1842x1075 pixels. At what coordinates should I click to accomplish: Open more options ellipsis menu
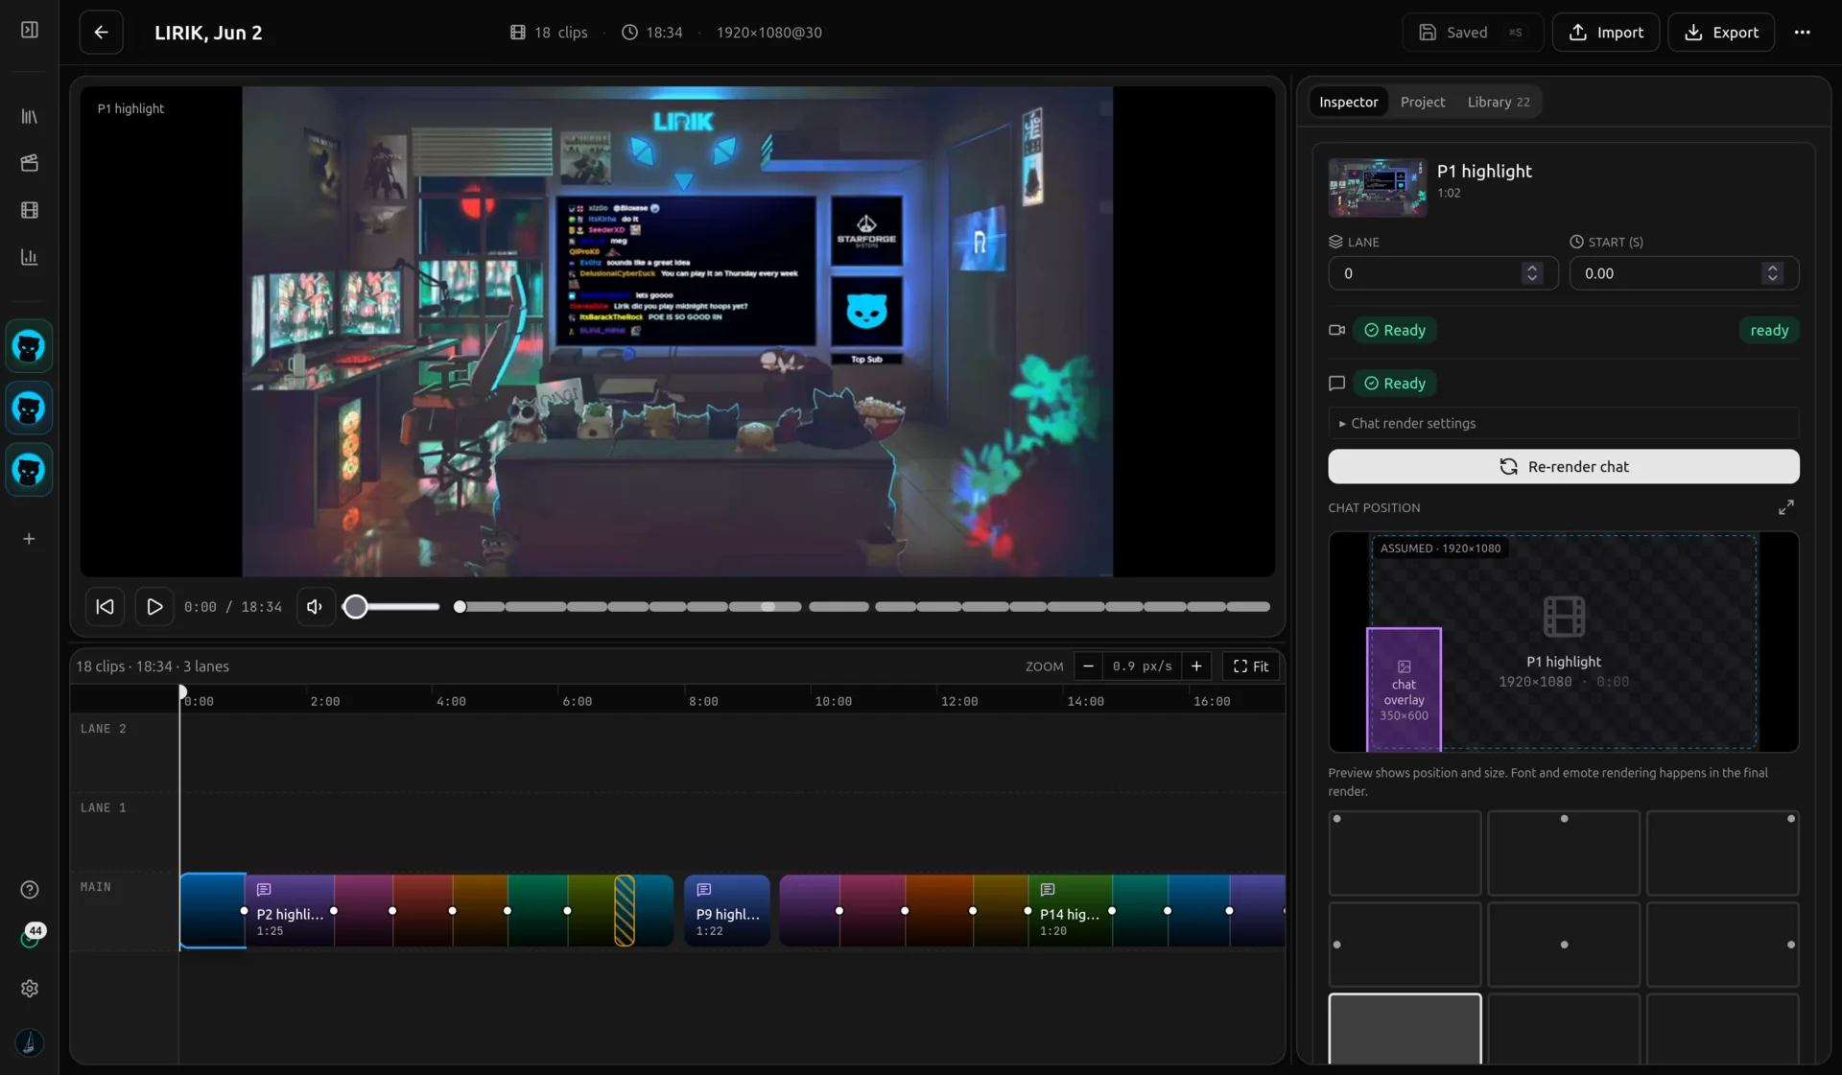coord(1803,33)
